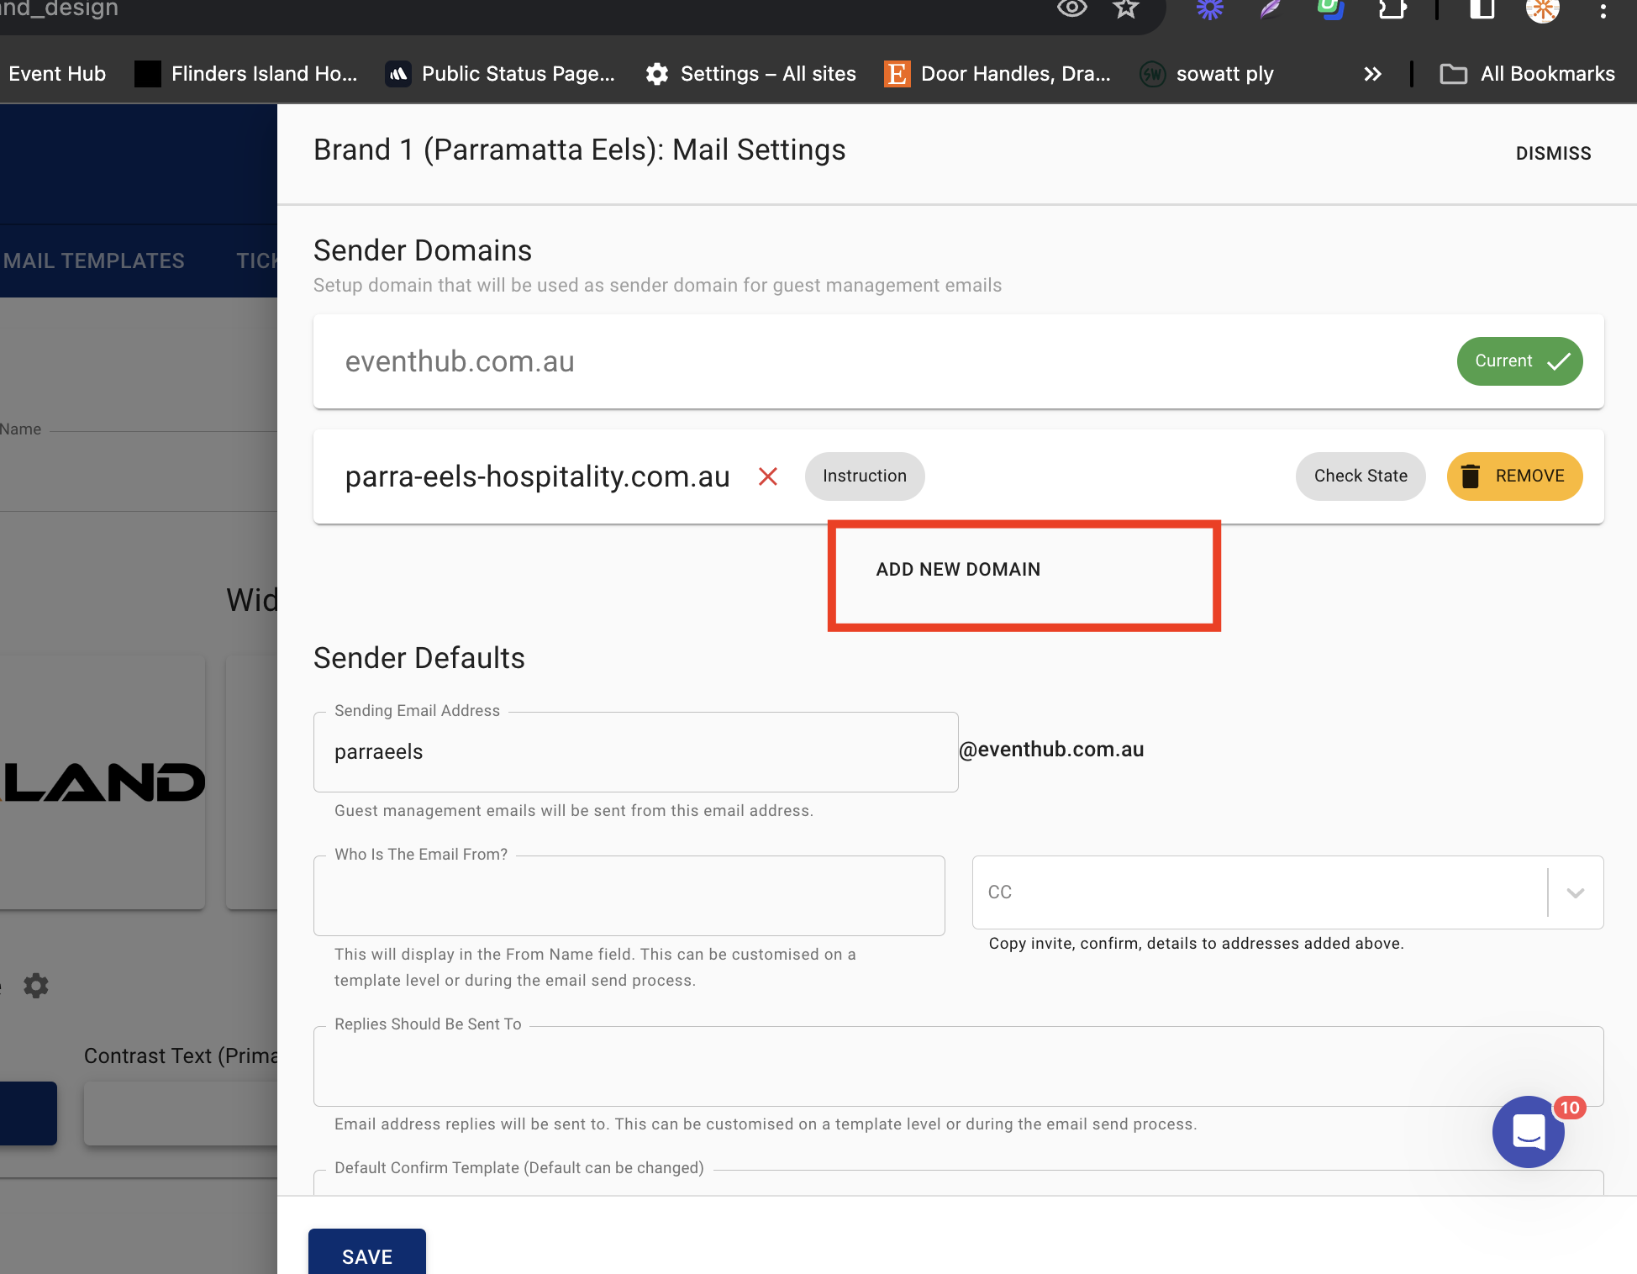1637x1274 pixels.
Task: Expand the CC dropdown chevron
Action: 1576,892
